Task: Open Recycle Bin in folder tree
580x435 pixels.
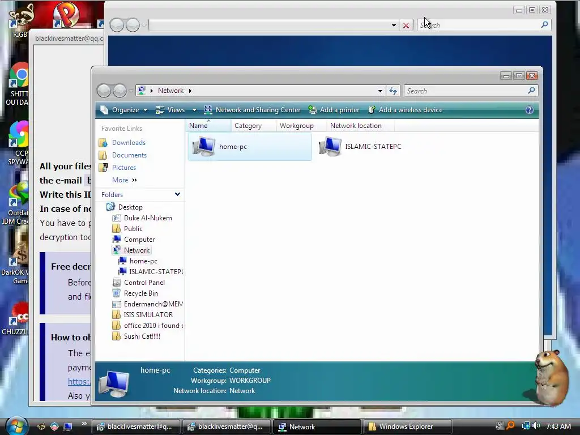Action: (140, 293)
